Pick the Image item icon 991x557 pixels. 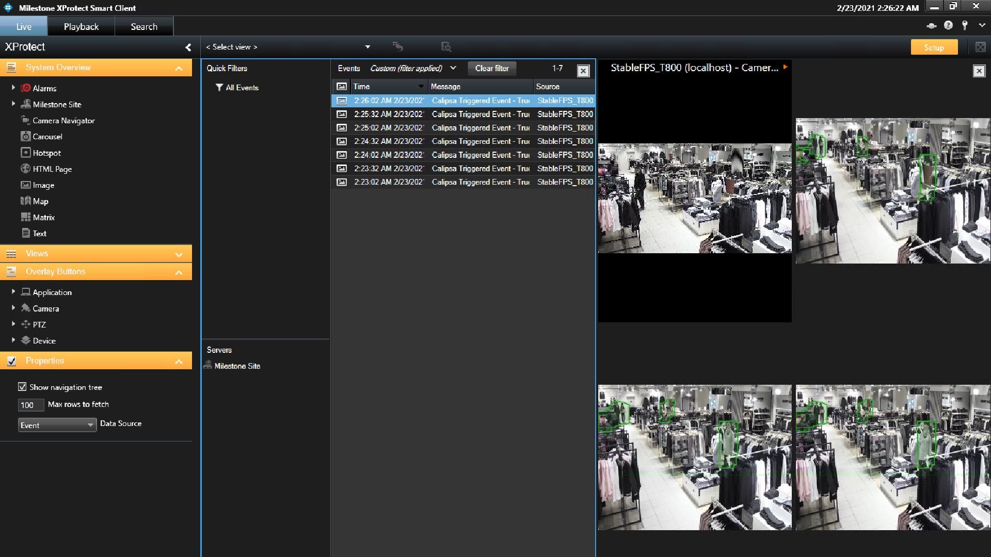click(x=26, y=185)
